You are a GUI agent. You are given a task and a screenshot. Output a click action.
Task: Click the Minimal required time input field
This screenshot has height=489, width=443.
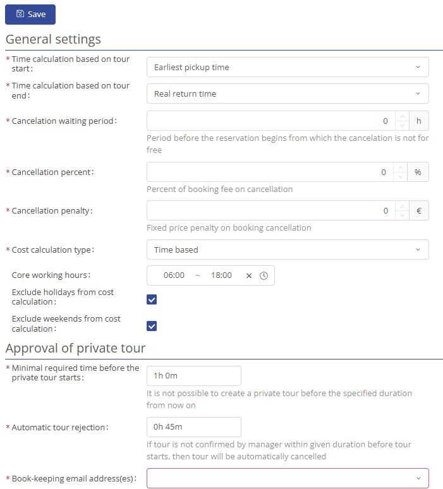tap(193, 375)
